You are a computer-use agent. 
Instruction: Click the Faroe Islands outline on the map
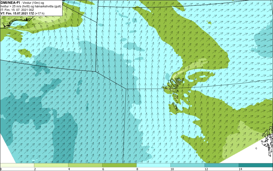point(173,94)
